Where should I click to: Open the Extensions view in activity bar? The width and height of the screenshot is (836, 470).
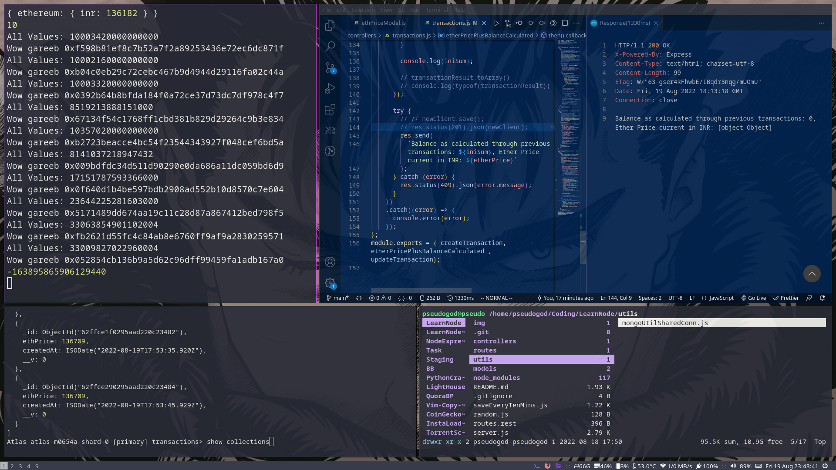pos(330,109)
